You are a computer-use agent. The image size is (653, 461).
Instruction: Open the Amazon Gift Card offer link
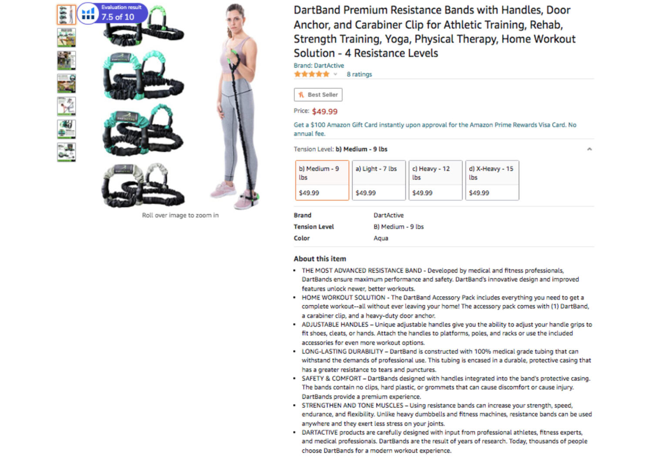pos(435,129)
